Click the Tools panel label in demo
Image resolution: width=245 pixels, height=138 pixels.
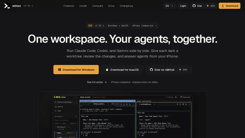[186, 97]
